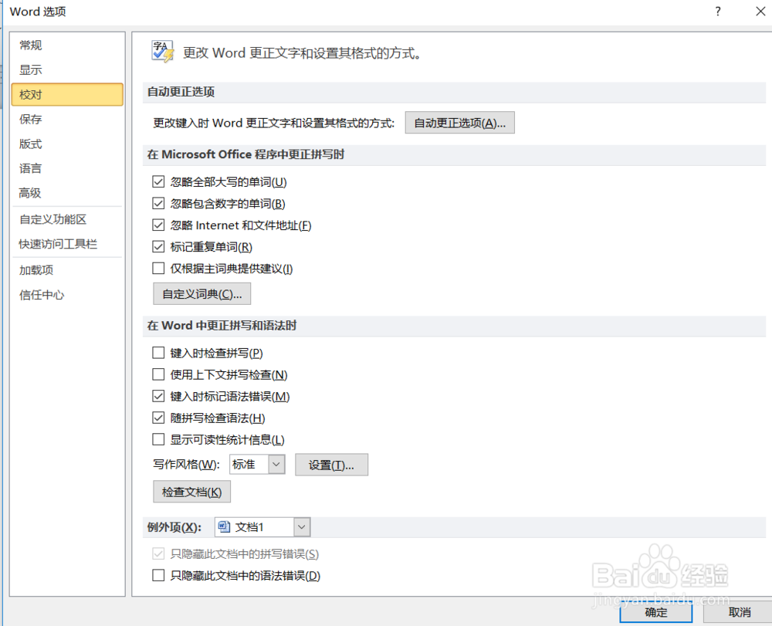Confirm settings with 确定 button
This screenshot has height=626, width=772.
tap(655, 613)
